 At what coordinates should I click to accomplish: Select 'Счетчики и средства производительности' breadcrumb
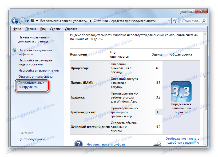(125, 21)
